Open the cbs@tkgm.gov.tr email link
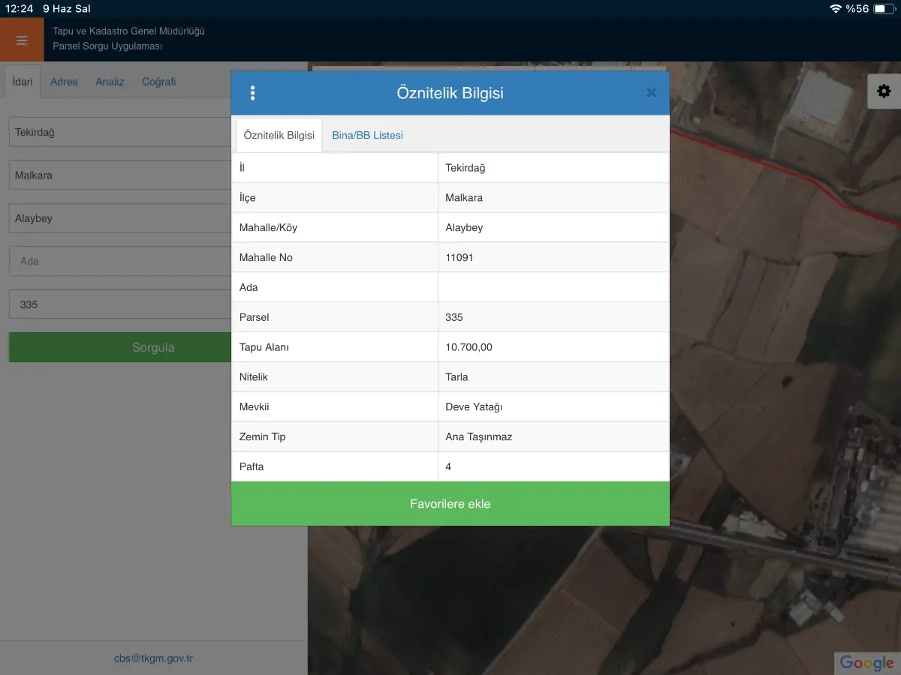Screen dimensions: 901x675 153,658
